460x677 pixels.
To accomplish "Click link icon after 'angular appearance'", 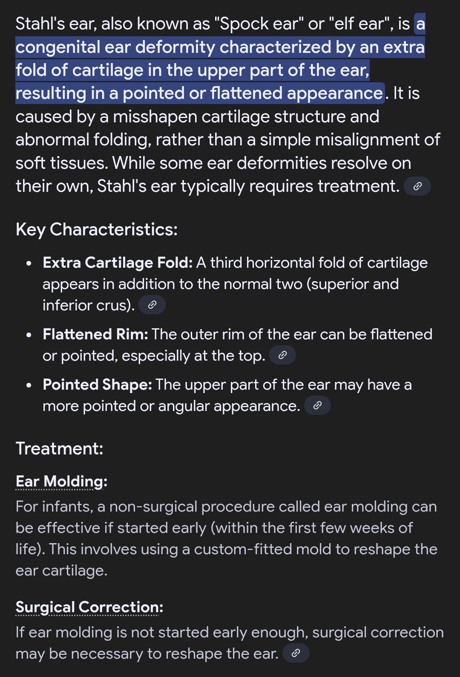I will point(317,405).
